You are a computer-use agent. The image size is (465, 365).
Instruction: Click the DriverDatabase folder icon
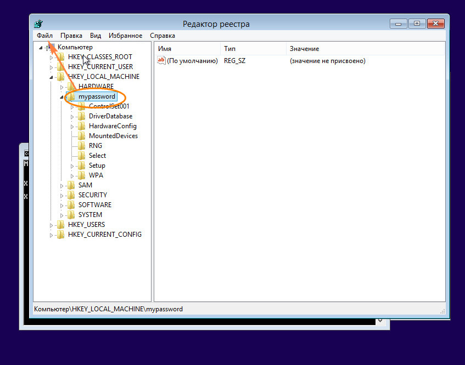(82, 116)
